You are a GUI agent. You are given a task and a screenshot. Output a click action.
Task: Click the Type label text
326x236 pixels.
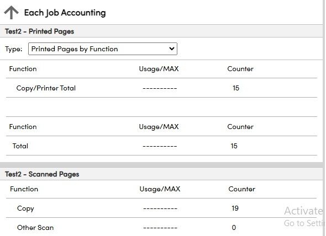[13, 49]
